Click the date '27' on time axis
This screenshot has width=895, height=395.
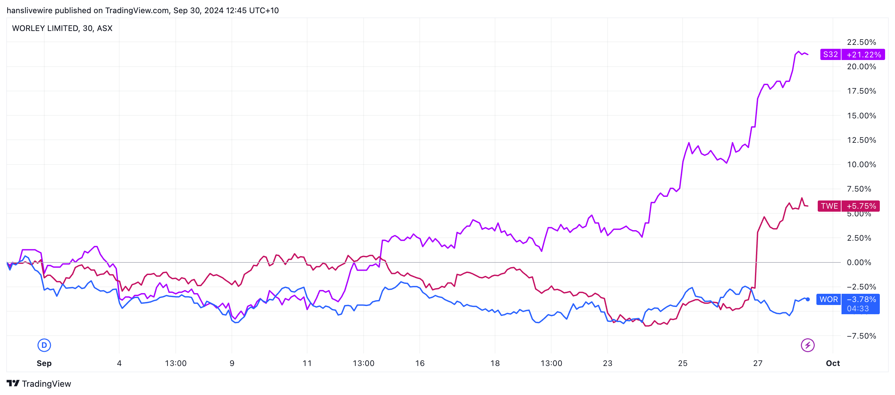pyautogui.click(x=757, y=363)
